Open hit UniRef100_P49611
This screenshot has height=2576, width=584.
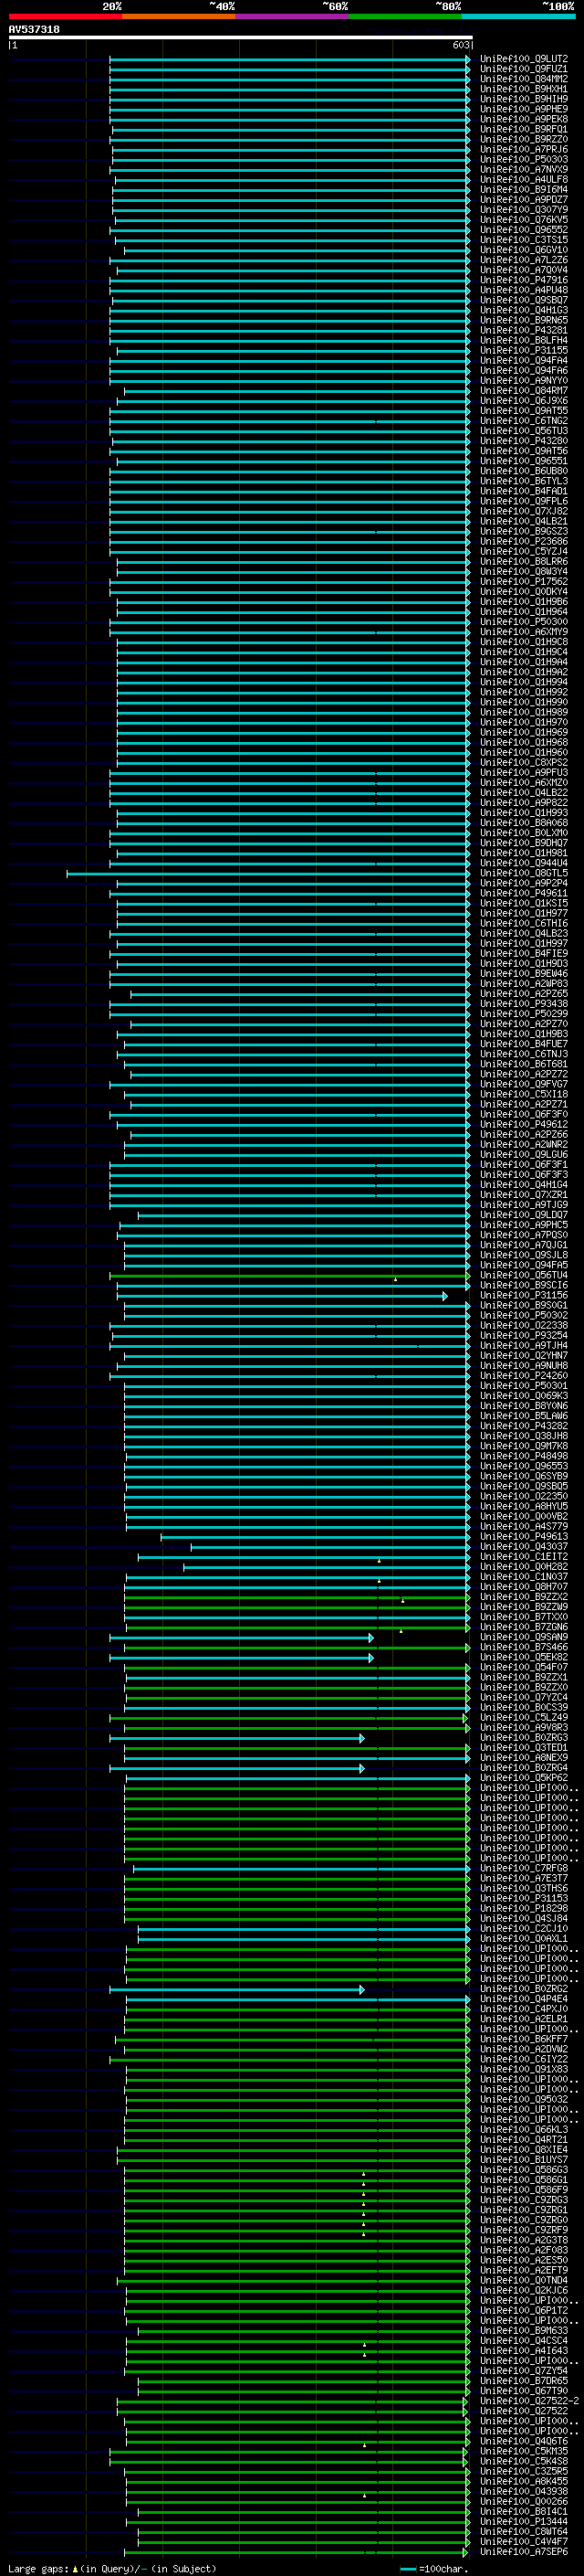(523, 893)
